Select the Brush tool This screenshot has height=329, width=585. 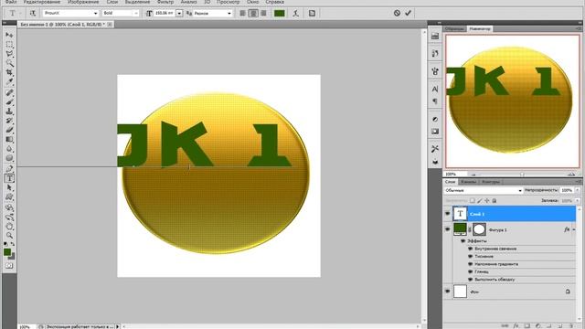(x=9, y=101)
